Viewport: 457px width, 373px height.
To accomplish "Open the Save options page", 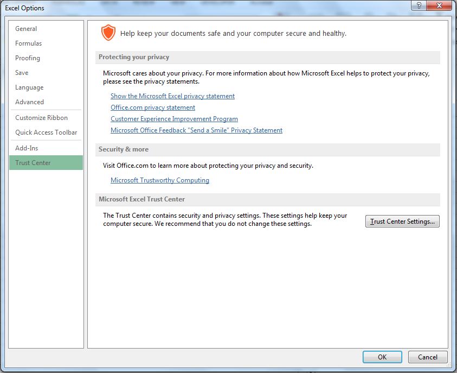I will 22,73.
